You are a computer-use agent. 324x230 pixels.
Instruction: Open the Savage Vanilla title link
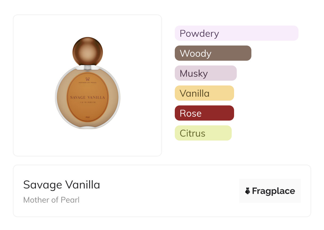(x=62, y=185)
